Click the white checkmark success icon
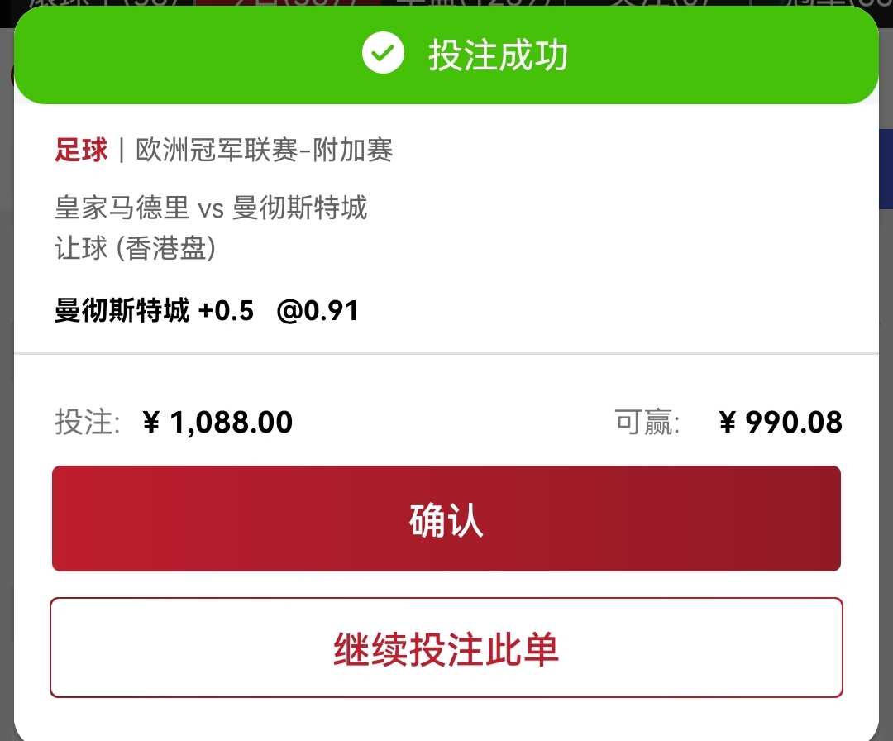This screenshot has width=893, height=741. click(383, 53)
